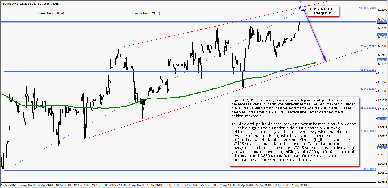This screenshot has width=388, height=188.
Task: Click the '18 Apr 13:00' time axis label
Action: click(63, 185)
